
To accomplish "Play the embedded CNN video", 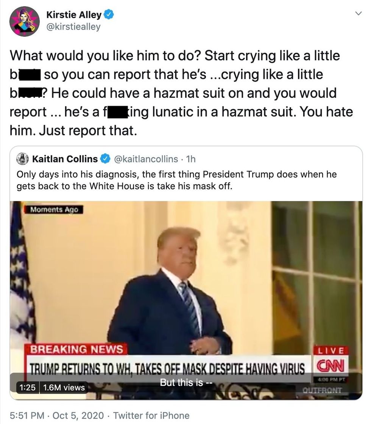I will tap(186, 300).
